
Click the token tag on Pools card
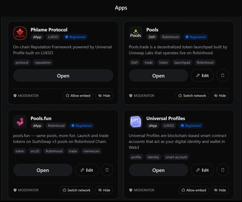click(x=163, y=63)
